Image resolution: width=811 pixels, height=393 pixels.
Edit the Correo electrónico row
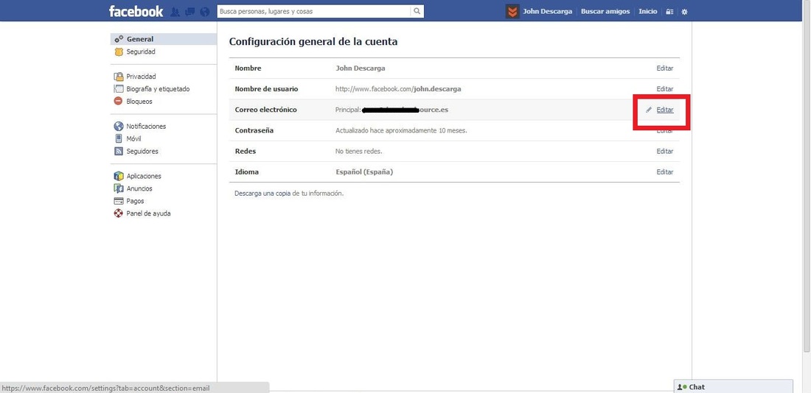tap(664, 110)
